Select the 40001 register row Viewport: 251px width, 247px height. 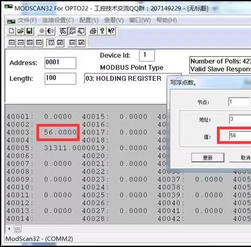(x=39, y=116)
